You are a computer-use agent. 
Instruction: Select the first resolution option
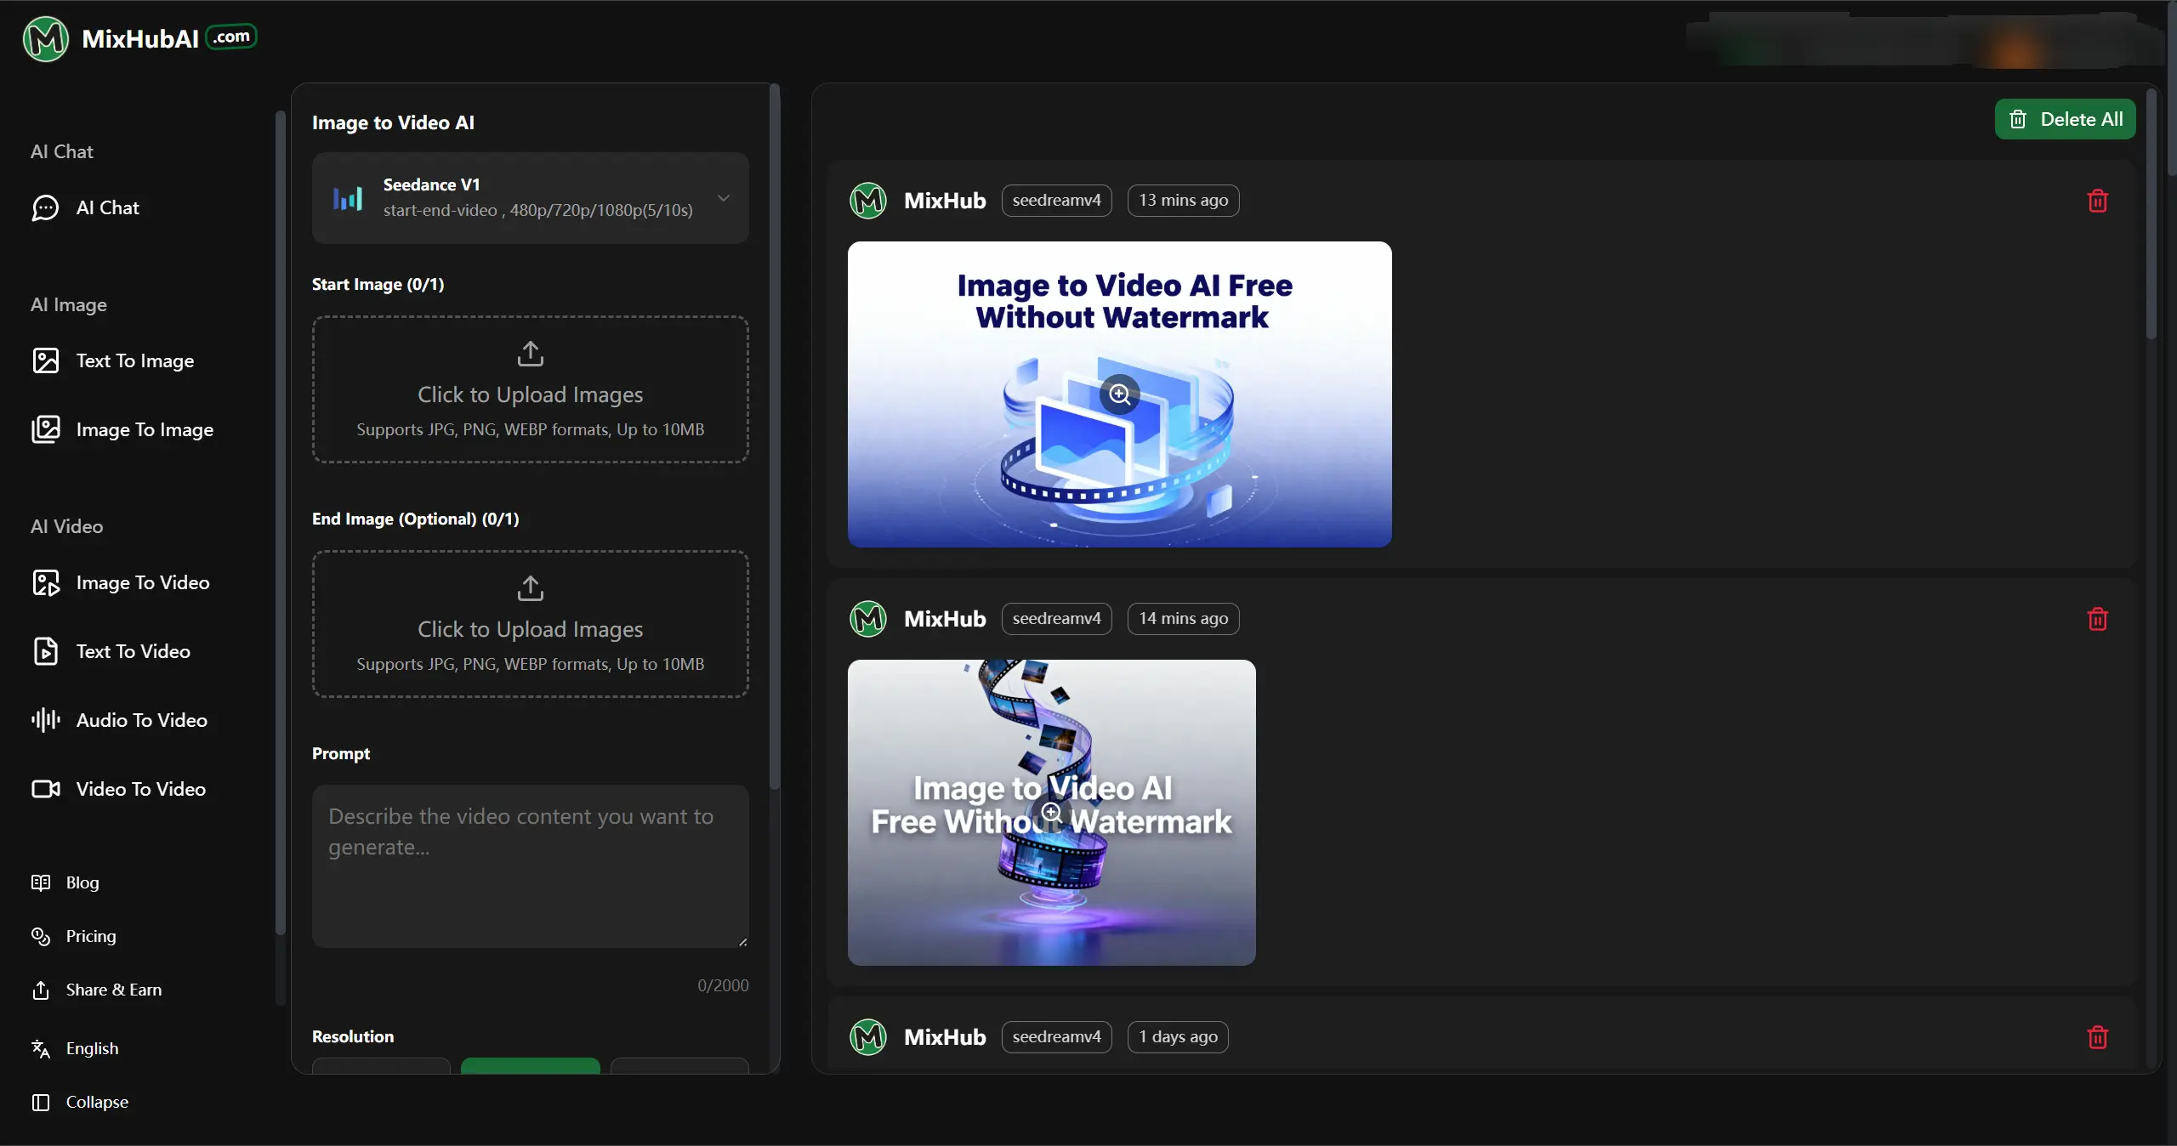[x=381, y=1066]
